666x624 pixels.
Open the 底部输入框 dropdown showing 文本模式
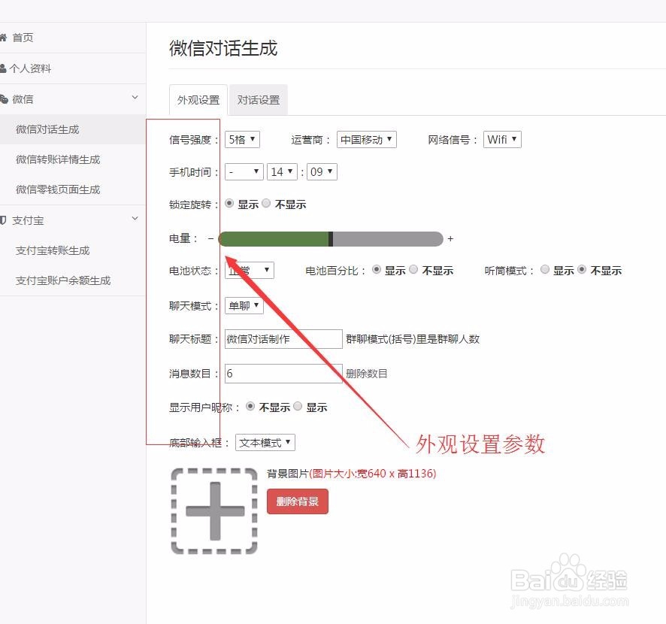[265, 442]
